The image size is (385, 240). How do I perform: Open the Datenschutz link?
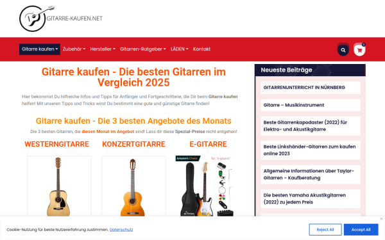pyautogui.click(x=121, y=230)
